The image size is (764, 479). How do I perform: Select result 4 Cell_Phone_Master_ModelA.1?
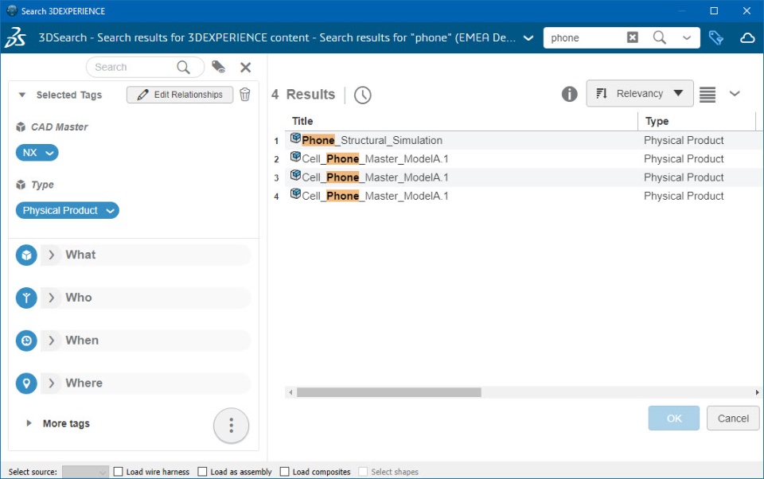click(x=524, y=196)
